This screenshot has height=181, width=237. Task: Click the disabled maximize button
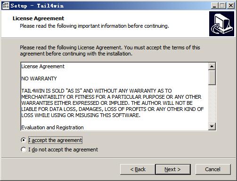coord(222,6)
